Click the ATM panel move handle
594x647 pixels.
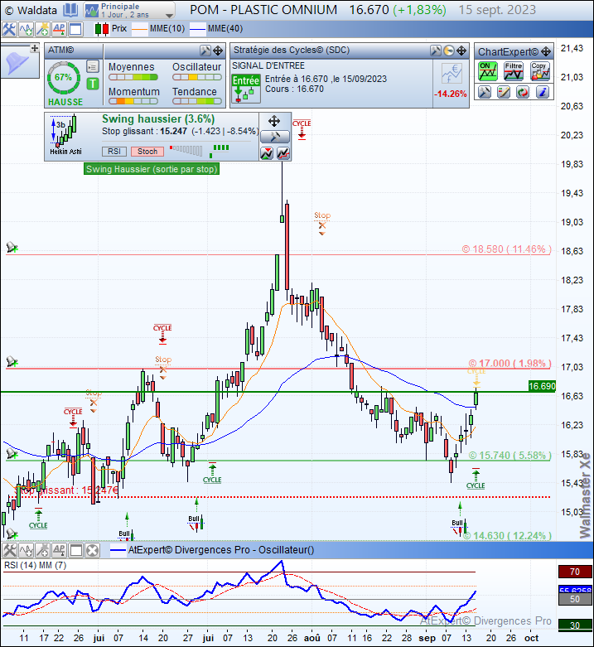pos(218,51)
